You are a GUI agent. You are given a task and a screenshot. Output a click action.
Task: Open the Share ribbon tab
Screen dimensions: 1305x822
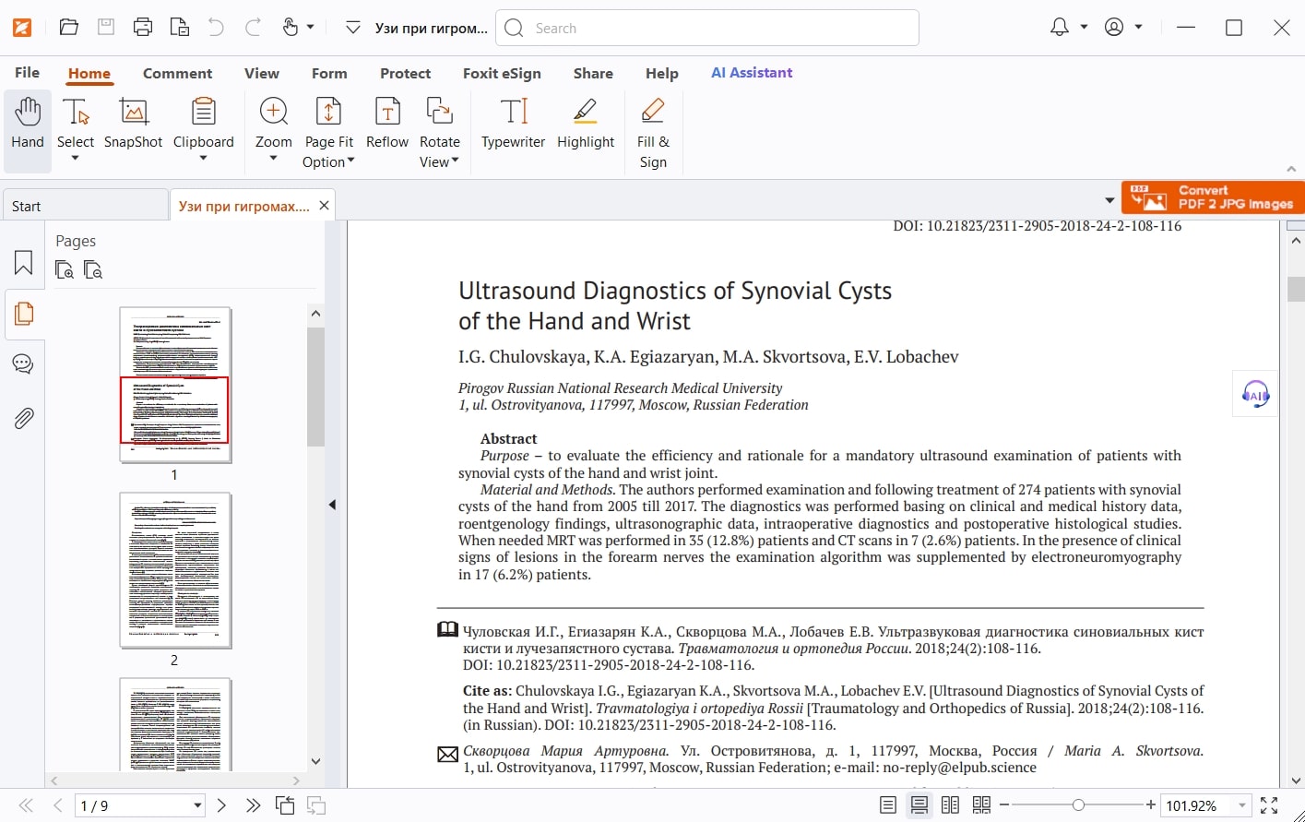(x=593, y=73)
